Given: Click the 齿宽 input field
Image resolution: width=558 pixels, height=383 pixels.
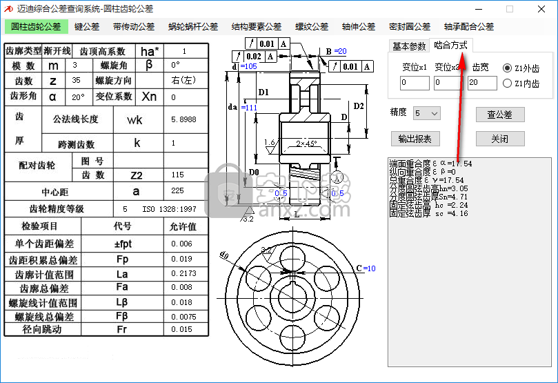Looking at the screenshot, I should tap(482, 83).
